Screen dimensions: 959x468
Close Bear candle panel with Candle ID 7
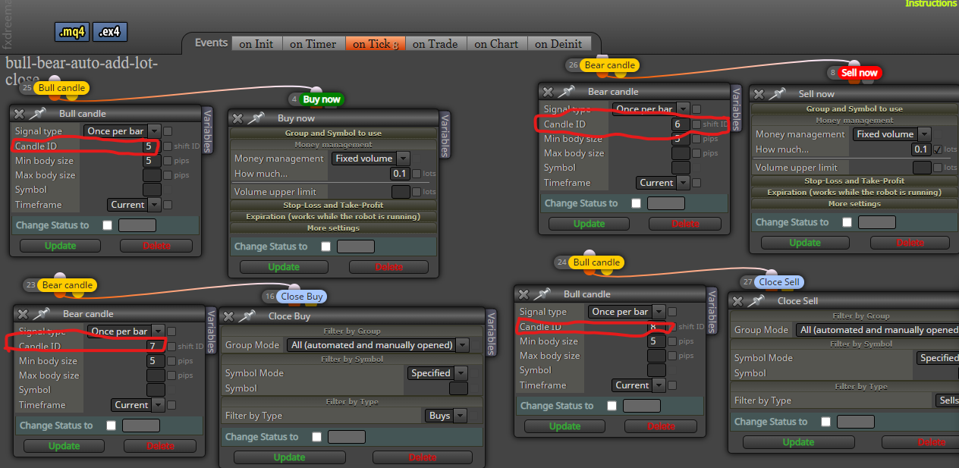tap(23, 314)
